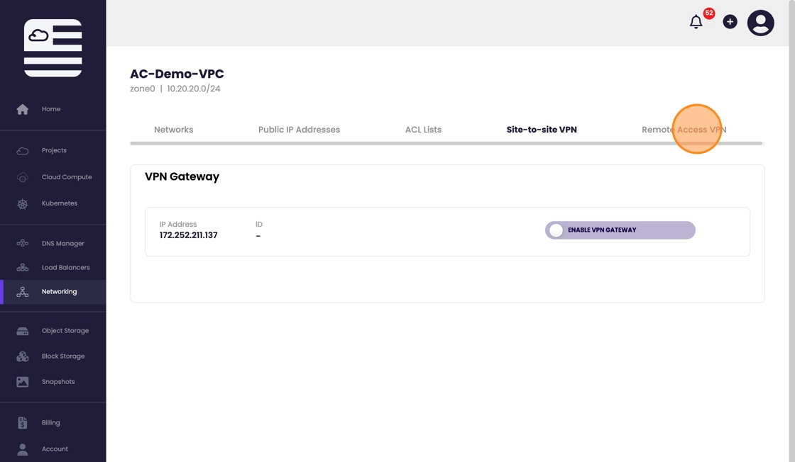Navigate to Load Balancers section
The width and height of the screenshot is (795, 462).
coord(65,268)
